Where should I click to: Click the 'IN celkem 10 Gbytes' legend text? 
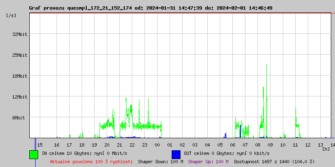click(x=67, y=153)
